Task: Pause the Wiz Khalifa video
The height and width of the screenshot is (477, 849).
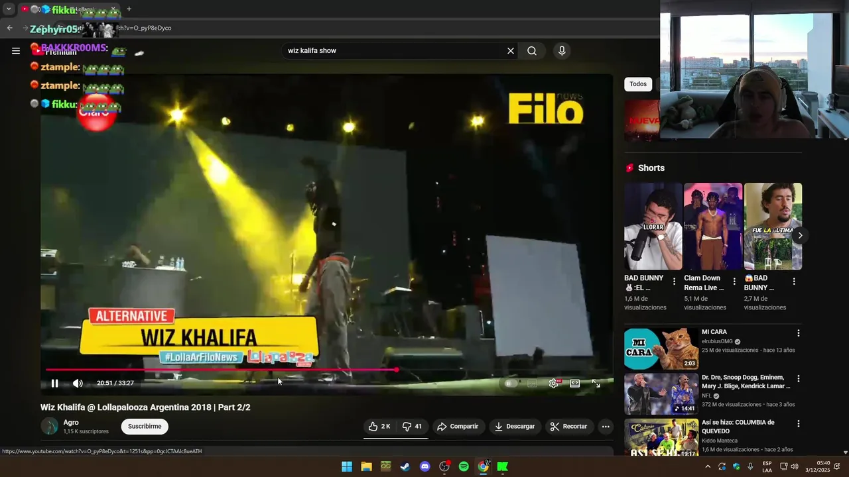Action: pos(54,383)
